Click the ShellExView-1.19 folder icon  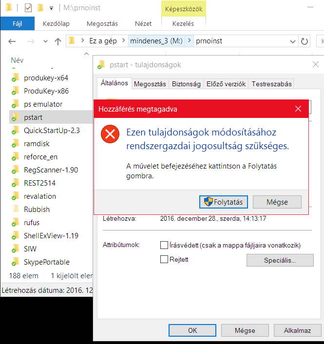[x=15, y=236]
